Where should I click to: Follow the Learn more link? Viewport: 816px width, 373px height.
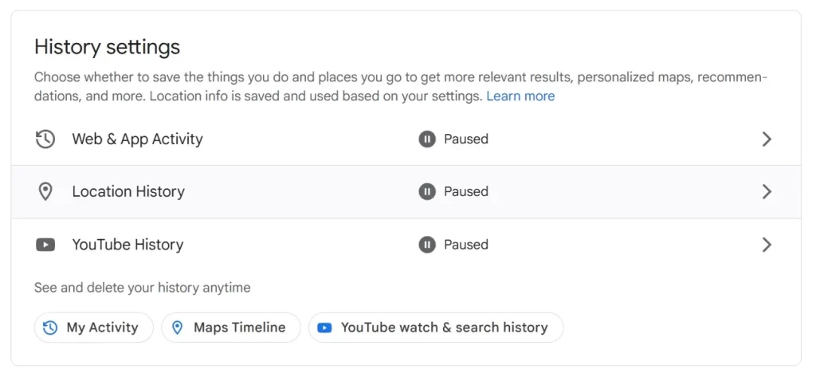click(520, 96)
